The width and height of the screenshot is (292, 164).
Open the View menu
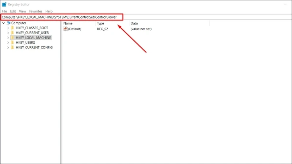click(23, 11)
